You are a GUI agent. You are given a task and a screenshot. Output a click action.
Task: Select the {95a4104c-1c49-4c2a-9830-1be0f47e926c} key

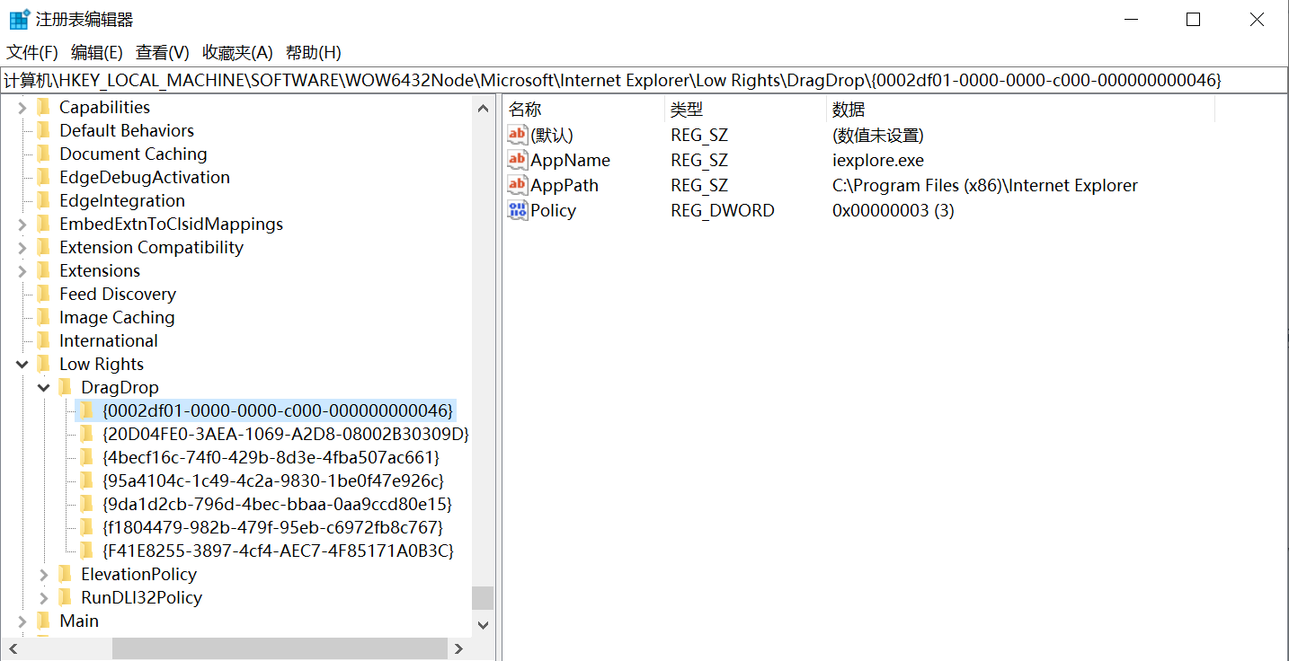(x=272, y=480)
